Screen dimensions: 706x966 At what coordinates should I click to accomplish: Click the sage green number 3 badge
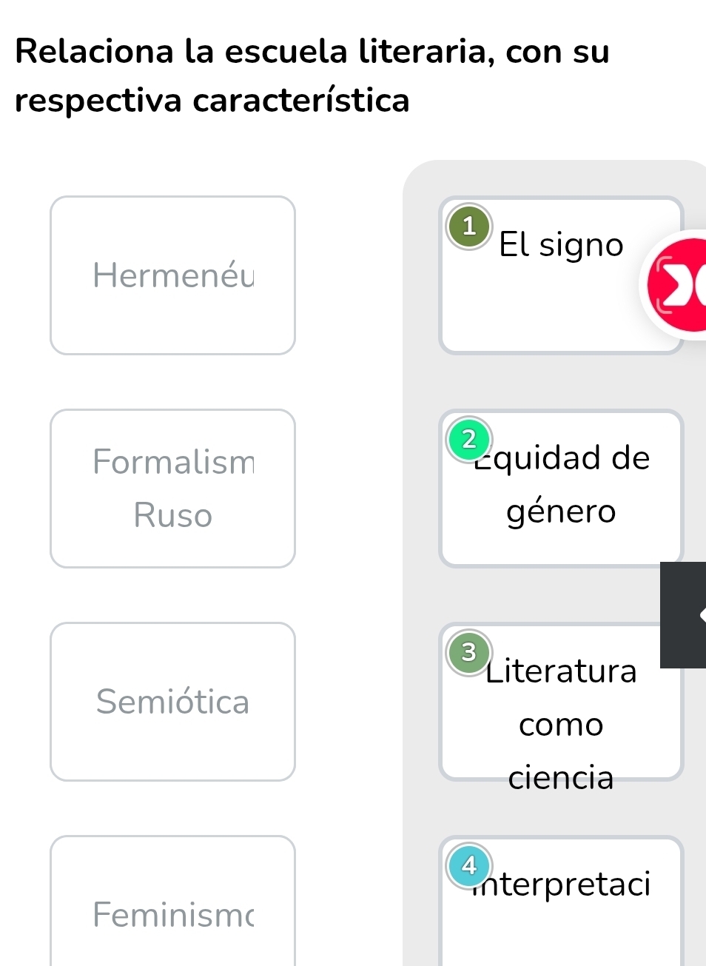[x=469, y=652]
